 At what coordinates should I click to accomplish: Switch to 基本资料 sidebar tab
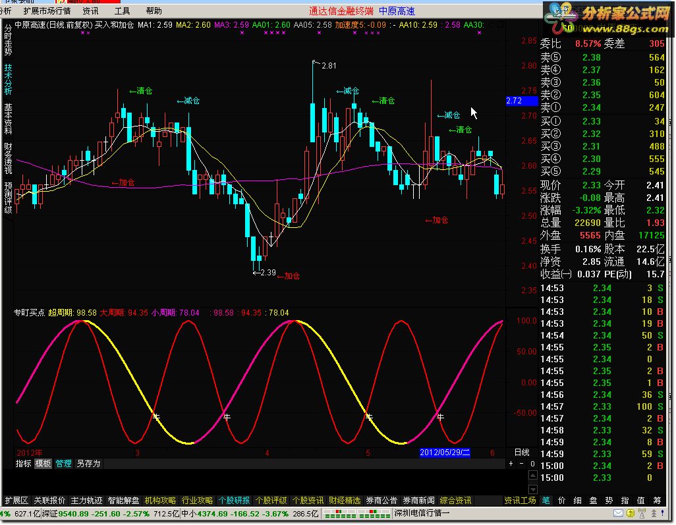pos(8,118)
